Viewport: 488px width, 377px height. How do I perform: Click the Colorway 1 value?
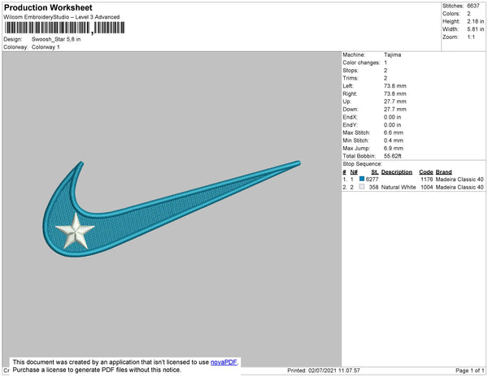coord(46,47)
